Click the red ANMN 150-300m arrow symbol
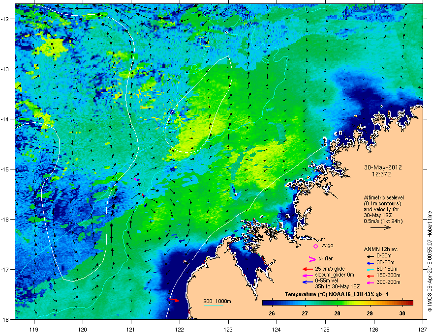The width and height of the screenshot is (433, 334). 370,276
